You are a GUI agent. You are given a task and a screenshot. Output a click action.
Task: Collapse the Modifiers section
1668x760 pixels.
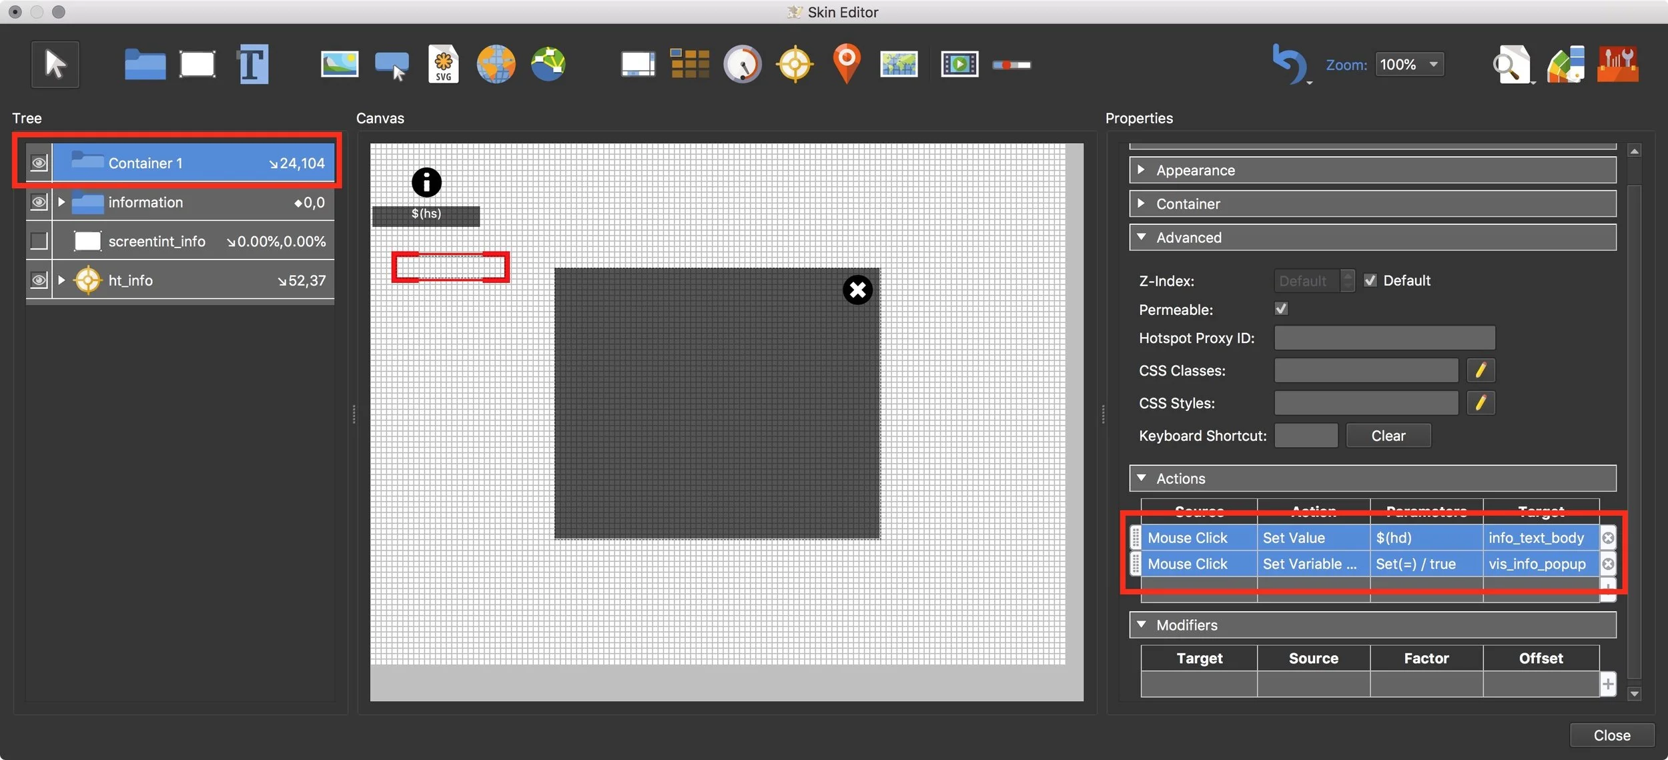click(1142, 625)
